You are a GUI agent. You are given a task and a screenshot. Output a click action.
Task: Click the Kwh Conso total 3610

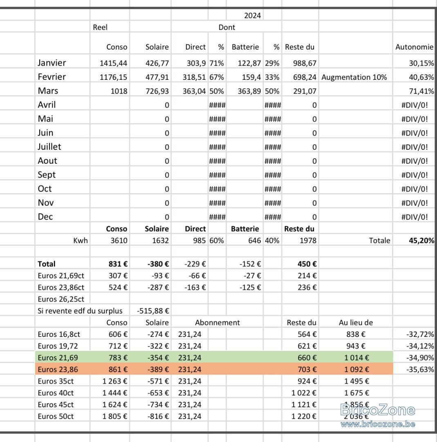pos(110,240)
